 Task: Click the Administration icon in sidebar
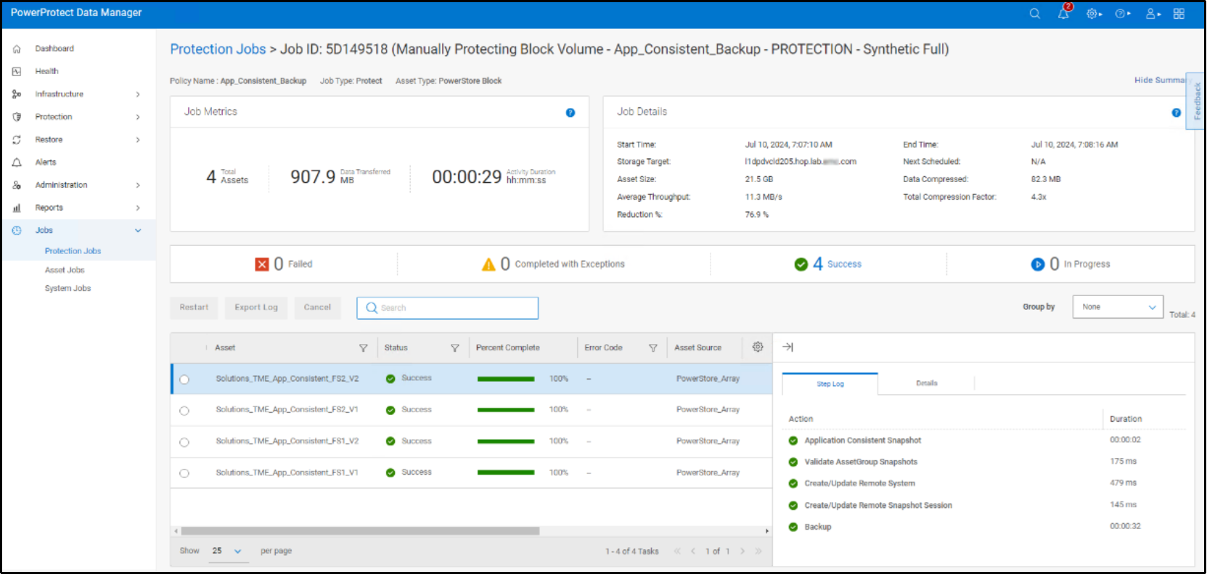17,185
